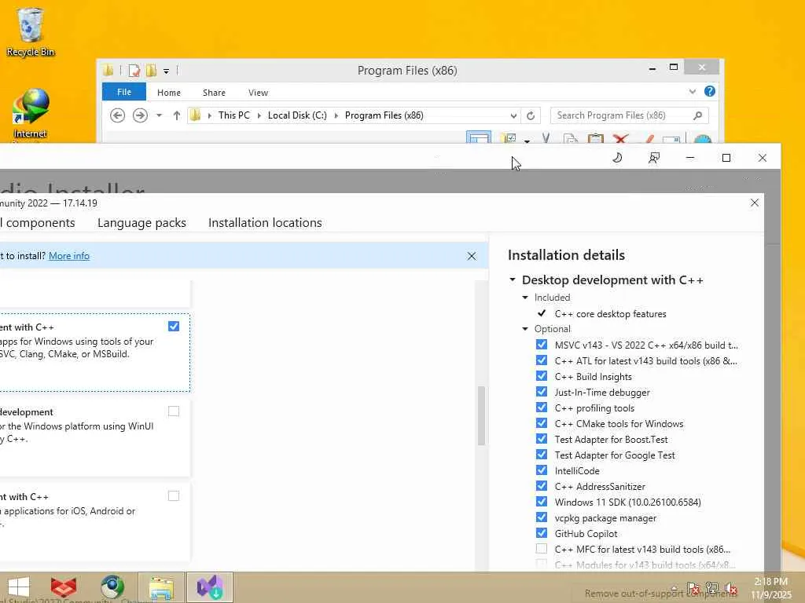Viewport: 805px width, 603px height.
Task: Click the clipboard paste toolbar icon
Action: click(596, 139)
